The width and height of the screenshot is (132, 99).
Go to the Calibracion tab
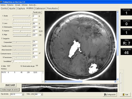coord(40,8)
